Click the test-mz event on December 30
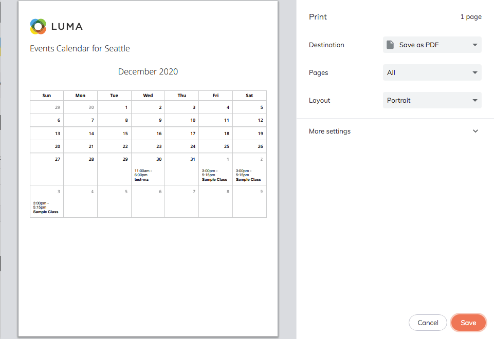 [141, 180]
